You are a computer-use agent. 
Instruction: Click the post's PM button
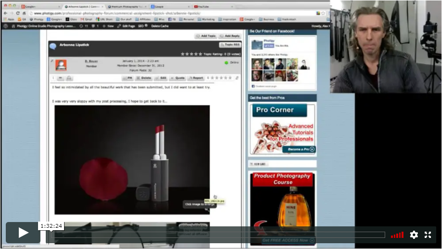[x=128, y=78]
